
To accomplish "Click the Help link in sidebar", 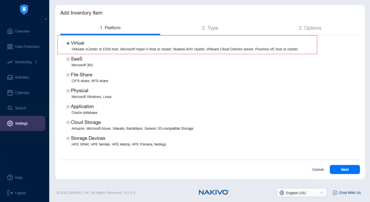I will pyautogui.click(x=19, y=178).
